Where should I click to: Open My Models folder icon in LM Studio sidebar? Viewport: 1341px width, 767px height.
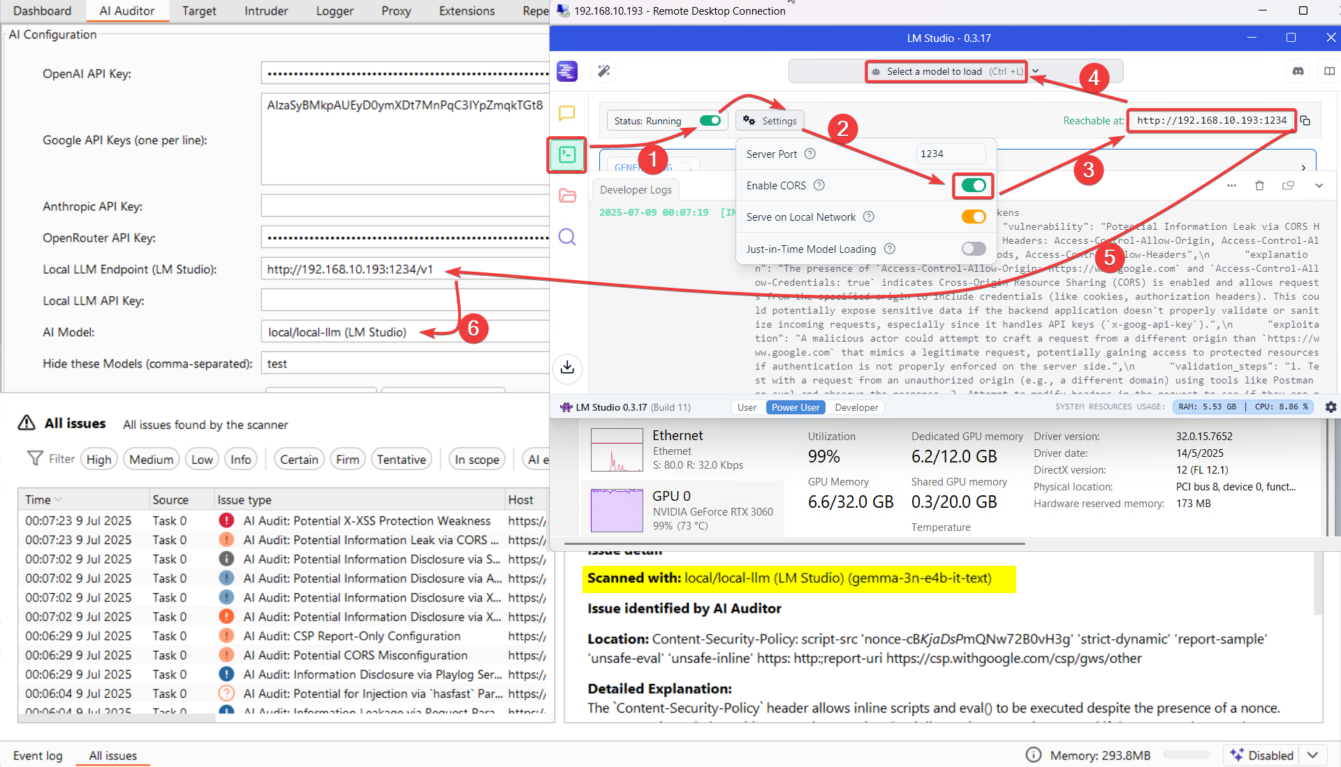[567, 196]
